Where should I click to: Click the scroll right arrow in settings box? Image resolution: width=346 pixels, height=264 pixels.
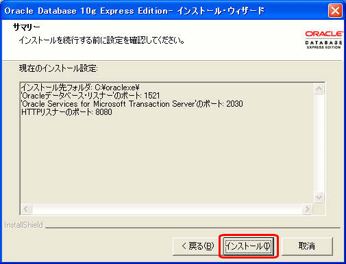[x=307, y=209]
